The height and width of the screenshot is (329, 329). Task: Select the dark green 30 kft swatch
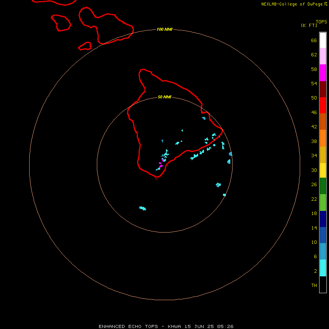(x=323, y=186)
